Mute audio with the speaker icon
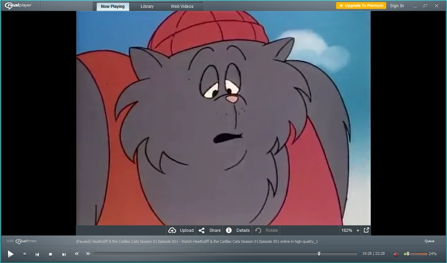 [396, 254]
